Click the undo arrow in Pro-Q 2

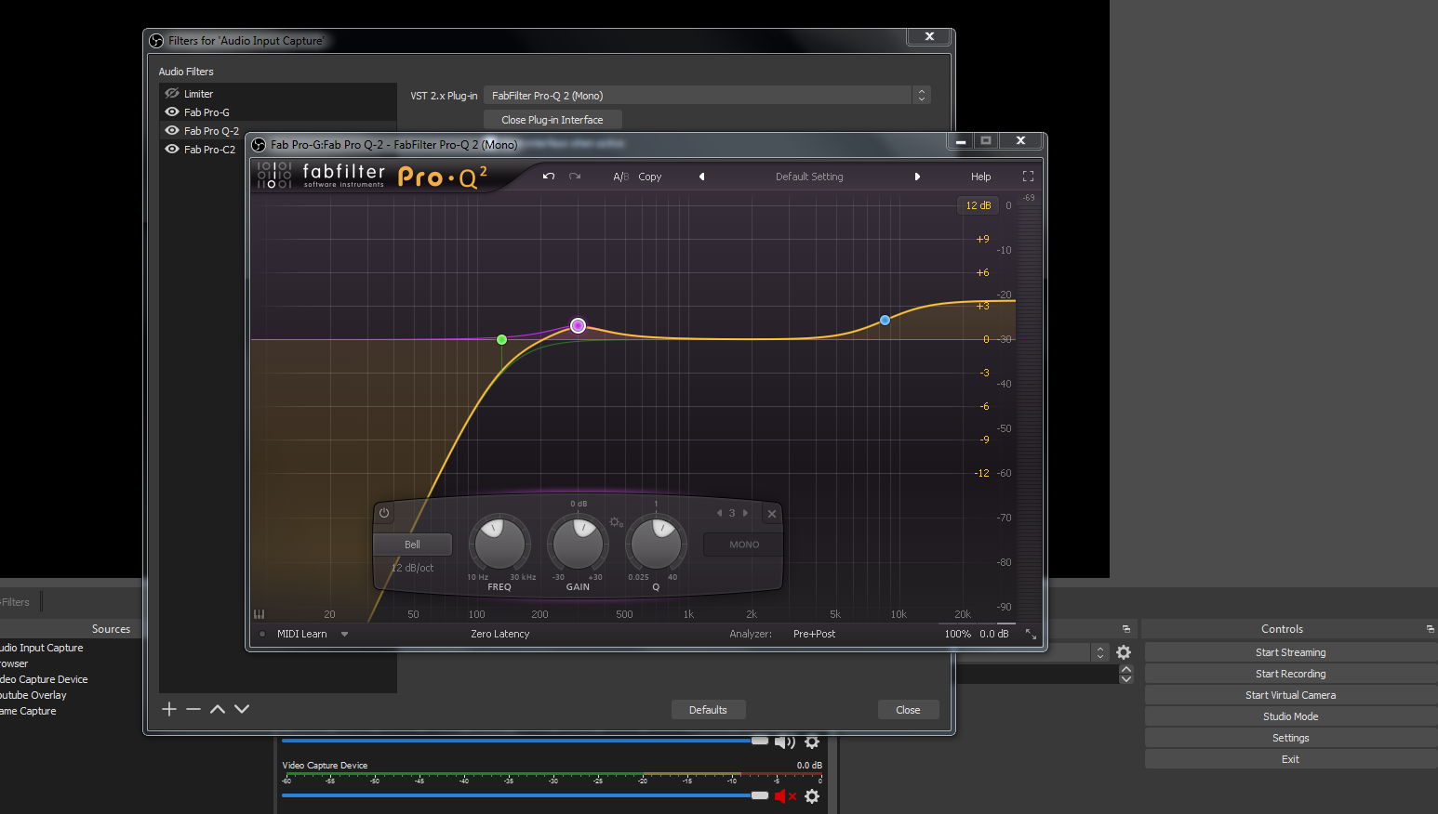pyautogui.click(x=549, y=177)
